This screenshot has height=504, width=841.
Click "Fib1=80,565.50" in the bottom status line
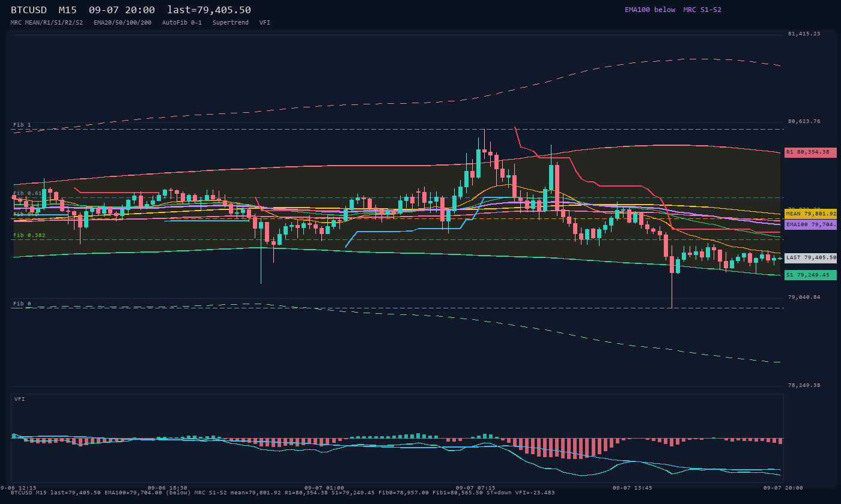pyautogui.click(x=458, y=493)
